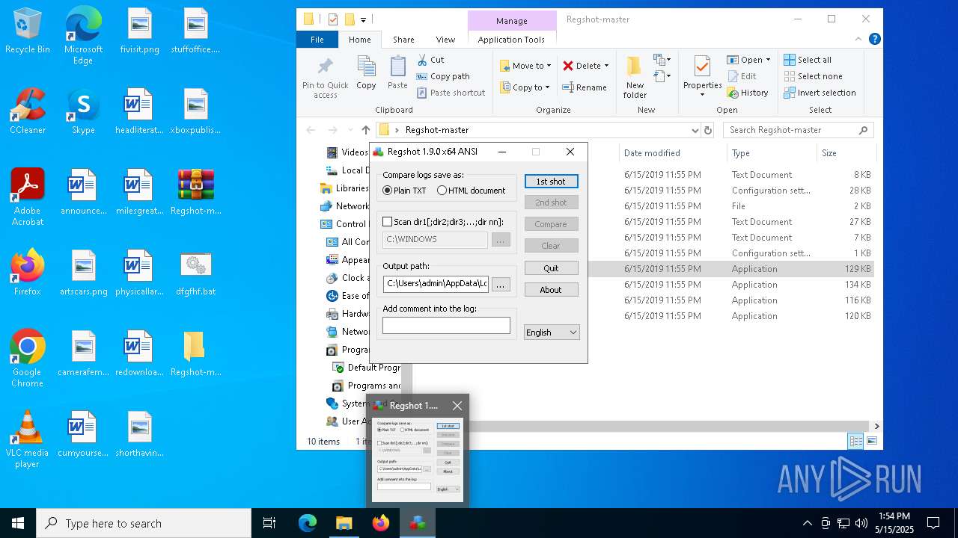958x538 pixels.
Task: Expand the Open dropdown in ribbon
Action: 768,60
